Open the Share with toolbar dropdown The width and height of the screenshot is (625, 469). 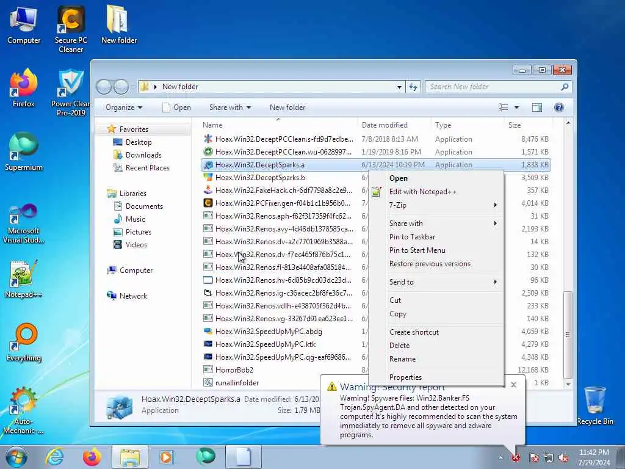[x=230, y=107]
